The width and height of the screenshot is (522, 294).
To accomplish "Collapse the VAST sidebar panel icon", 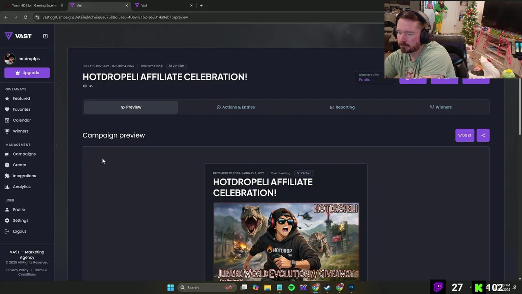I will click(45, 36).
